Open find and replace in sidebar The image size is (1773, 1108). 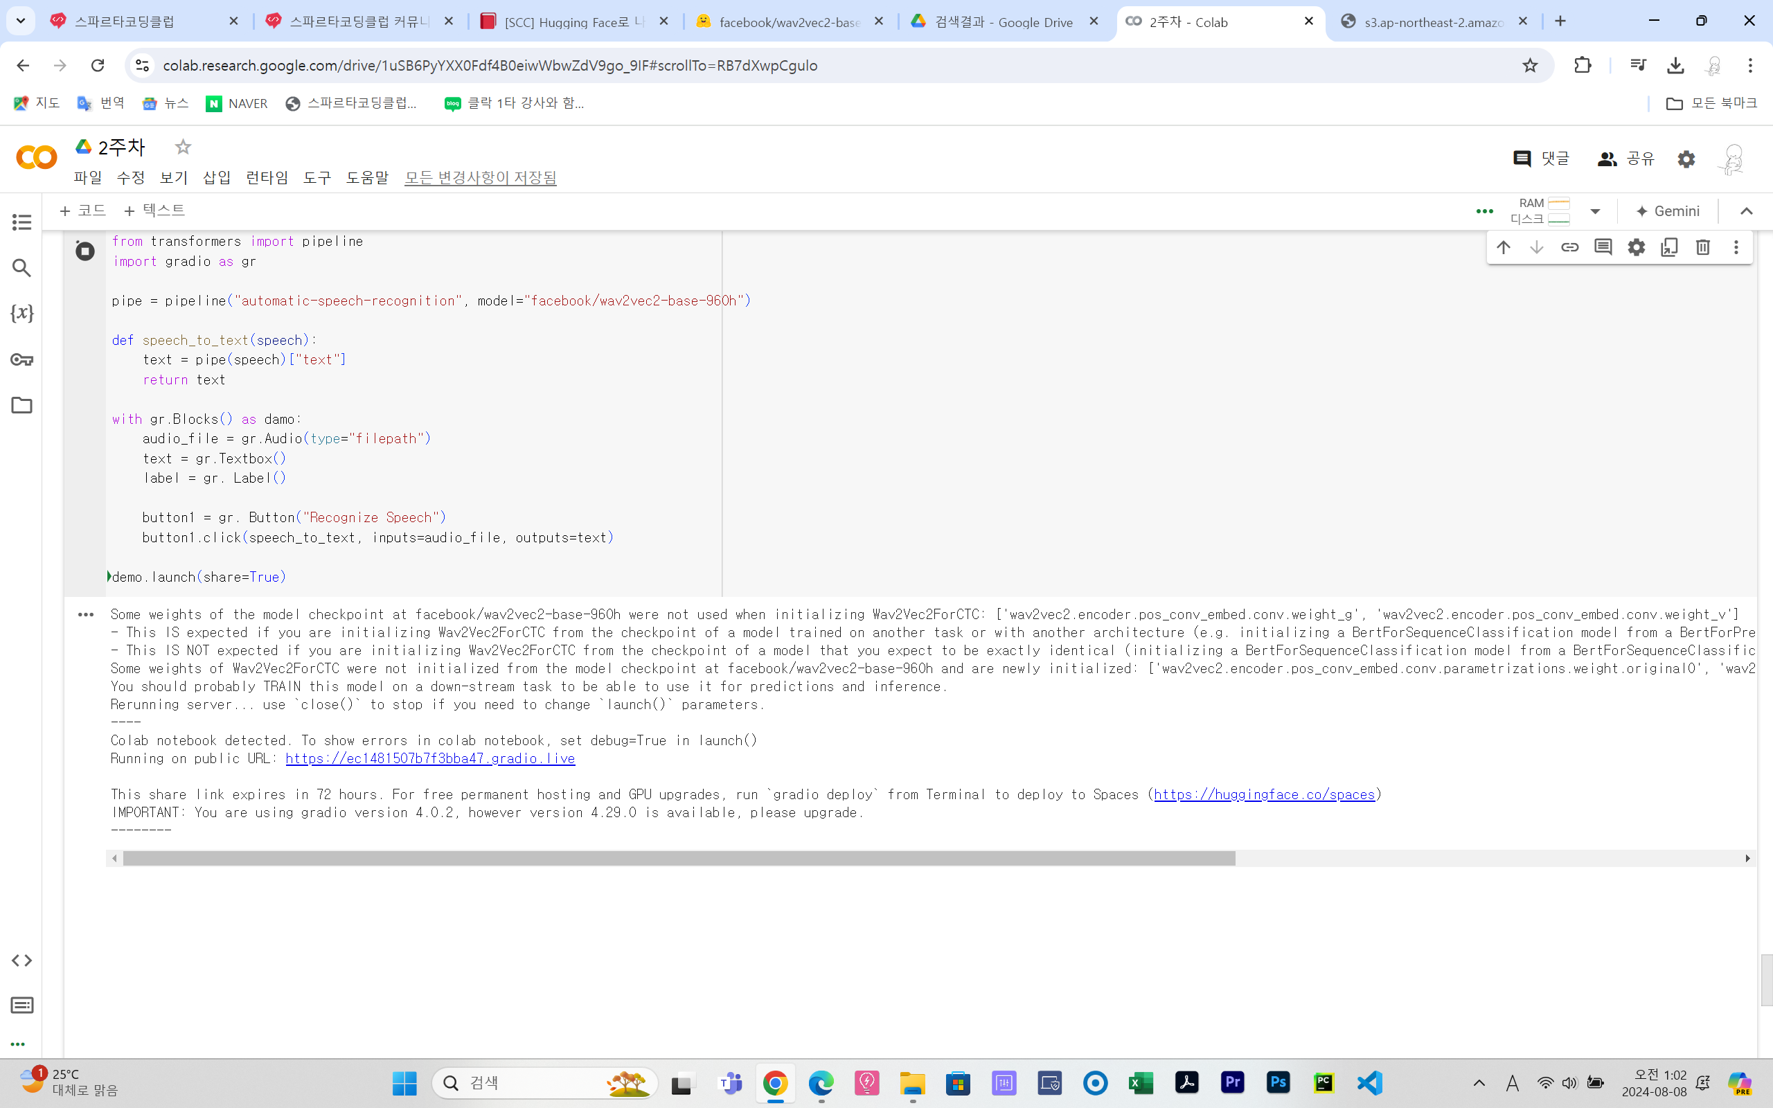coord(22,268)
